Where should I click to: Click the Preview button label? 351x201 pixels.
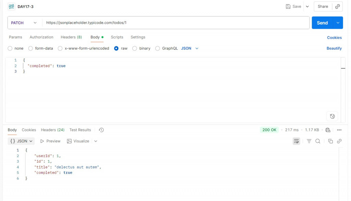click(53, 141)
